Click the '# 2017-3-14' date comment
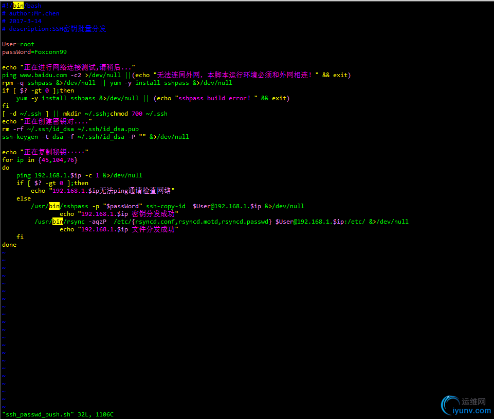 22,21
